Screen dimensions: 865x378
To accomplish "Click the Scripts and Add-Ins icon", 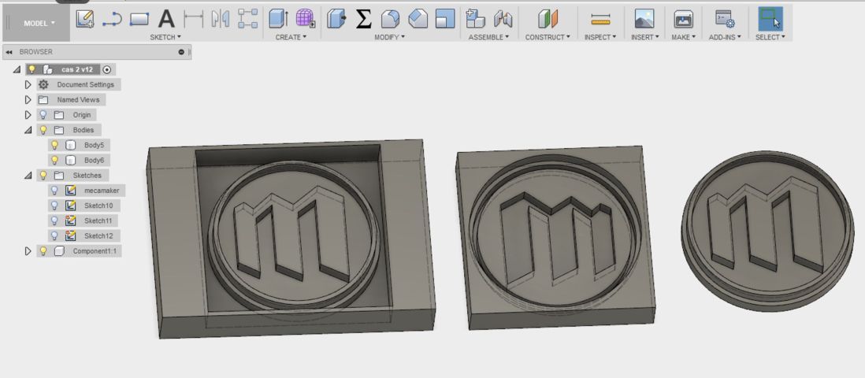I will coord(724,20).
